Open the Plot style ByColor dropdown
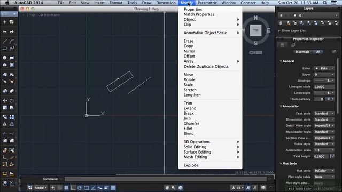Screen dimensions: 342x192 click(x=324, y=171)
